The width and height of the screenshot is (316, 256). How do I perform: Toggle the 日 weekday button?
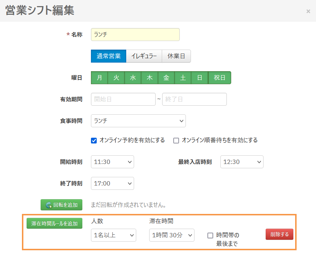click(x=200, y=78)
